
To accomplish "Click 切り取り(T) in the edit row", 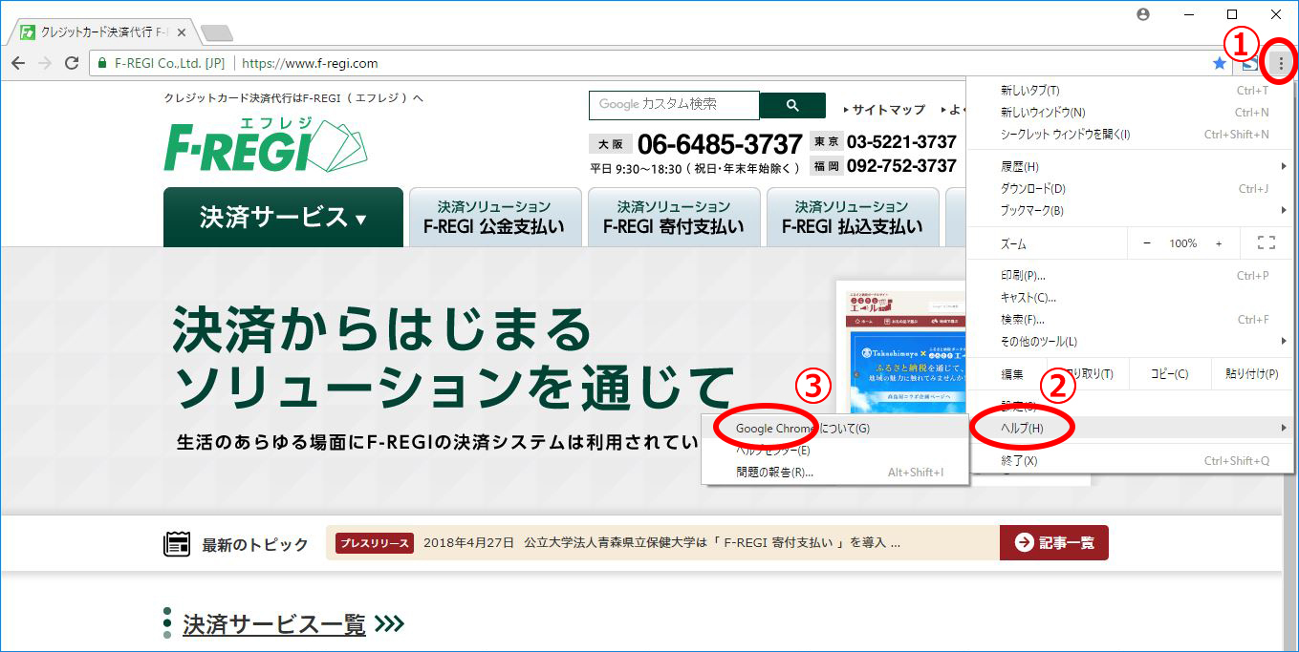I will [1089, 374].
